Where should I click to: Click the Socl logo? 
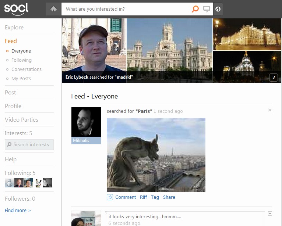click(x=16, y=9)
